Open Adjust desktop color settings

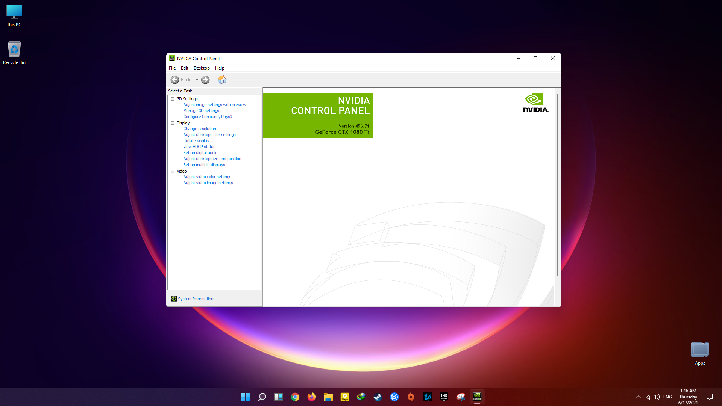point(209,135)
